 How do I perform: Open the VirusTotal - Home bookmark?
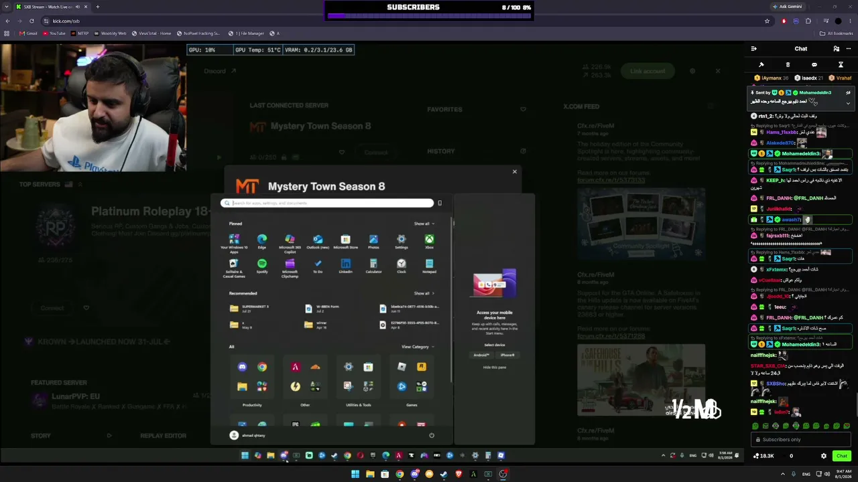point(151,33)
